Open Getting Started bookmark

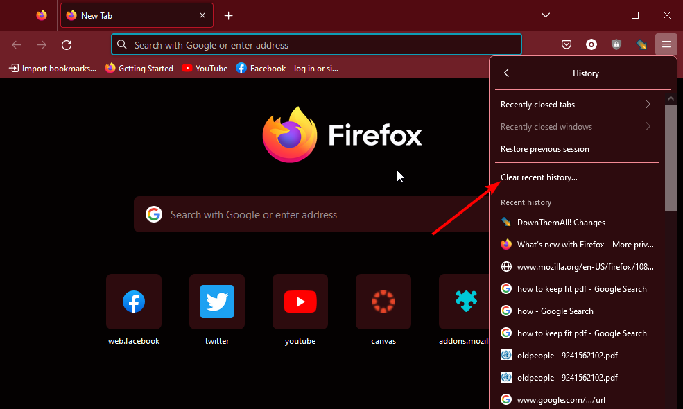pyautogui.click(x=139, y=69)
